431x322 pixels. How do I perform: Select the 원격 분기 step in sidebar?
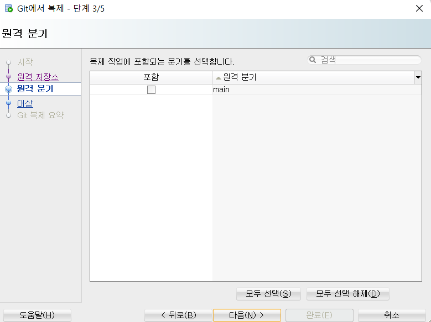(x=35, y=89)
